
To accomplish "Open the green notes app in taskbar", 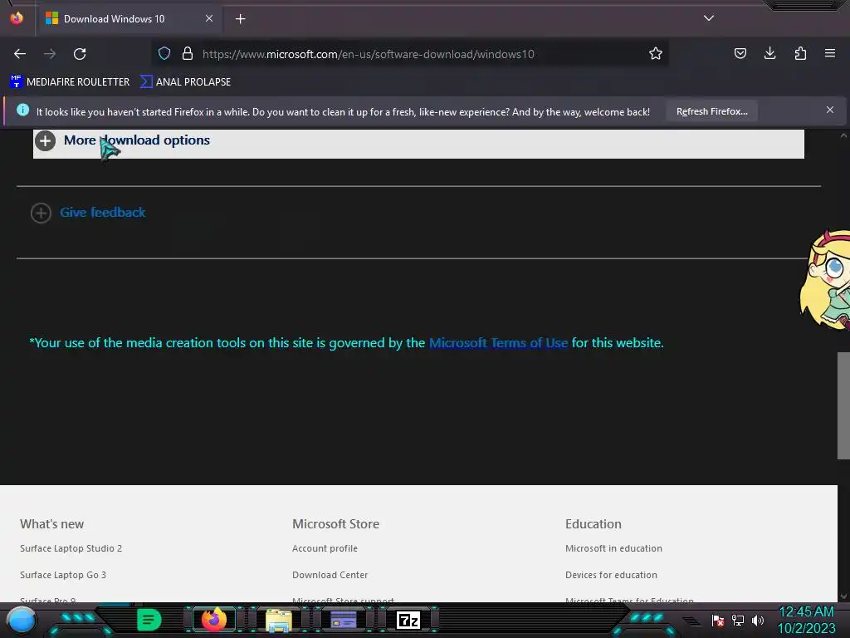I will (149, 620).
